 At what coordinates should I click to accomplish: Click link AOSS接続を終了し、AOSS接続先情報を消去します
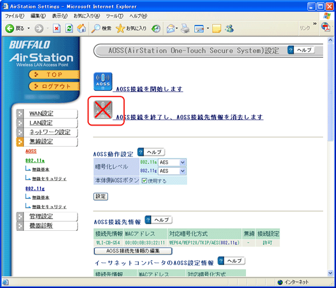pos(189,117)
